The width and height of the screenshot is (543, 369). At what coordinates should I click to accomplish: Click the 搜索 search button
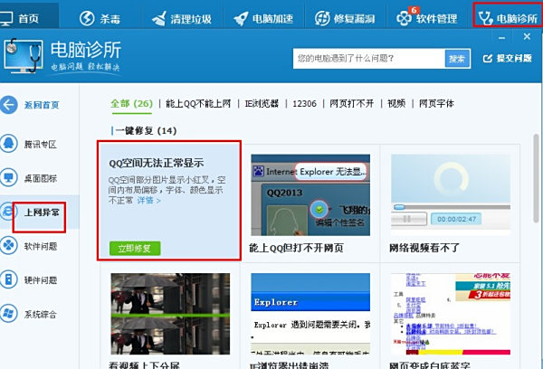457,59
